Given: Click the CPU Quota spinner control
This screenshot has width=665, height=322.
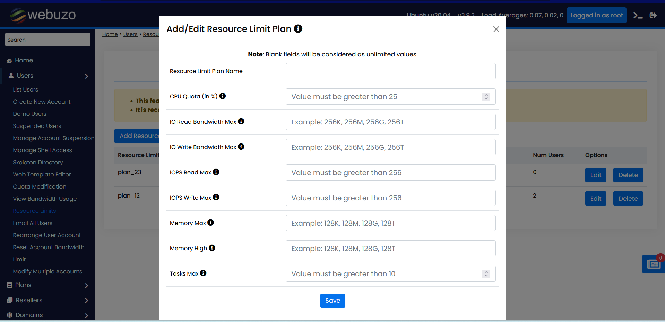Looking at the screenshot, I should [486, 97].
